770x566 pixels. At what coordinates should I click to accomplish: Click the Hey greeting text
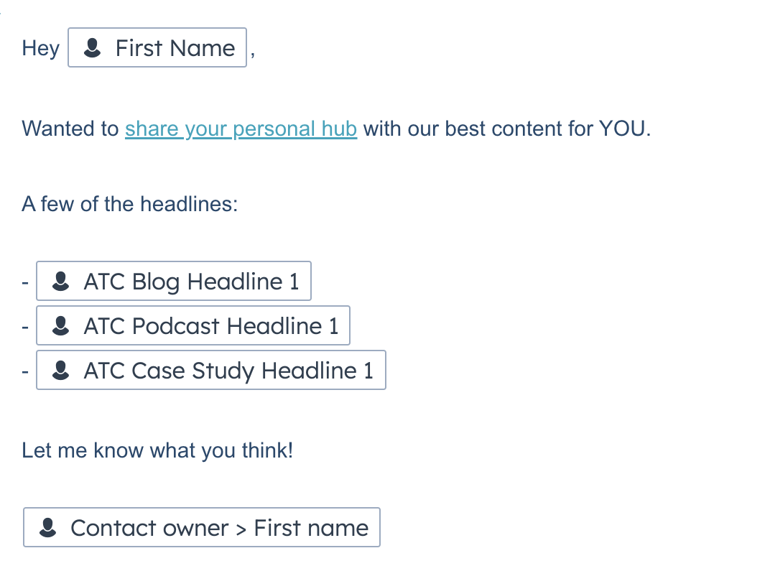tap(40, 48)
